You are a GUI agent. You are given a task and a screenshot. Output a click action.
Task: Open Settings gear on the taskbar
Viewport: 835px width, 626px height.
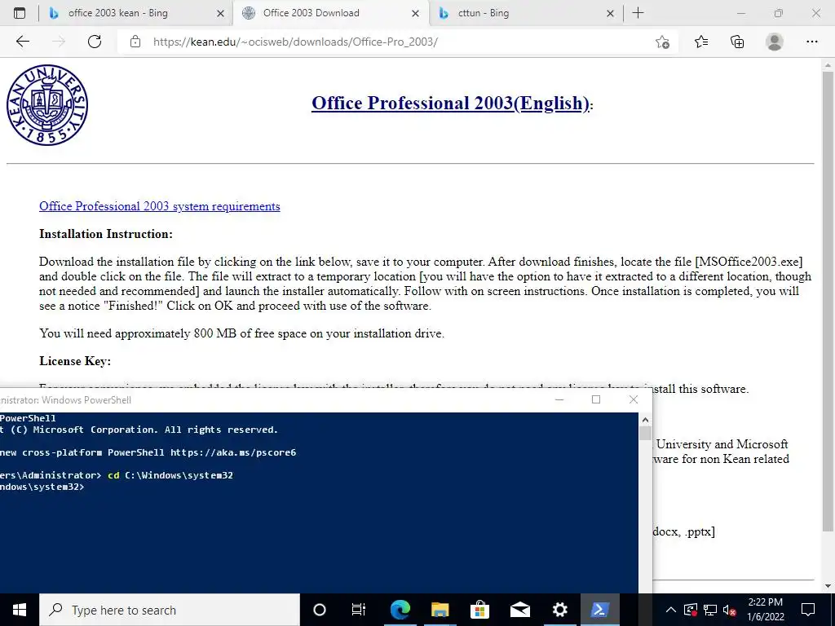coord(559,610)
